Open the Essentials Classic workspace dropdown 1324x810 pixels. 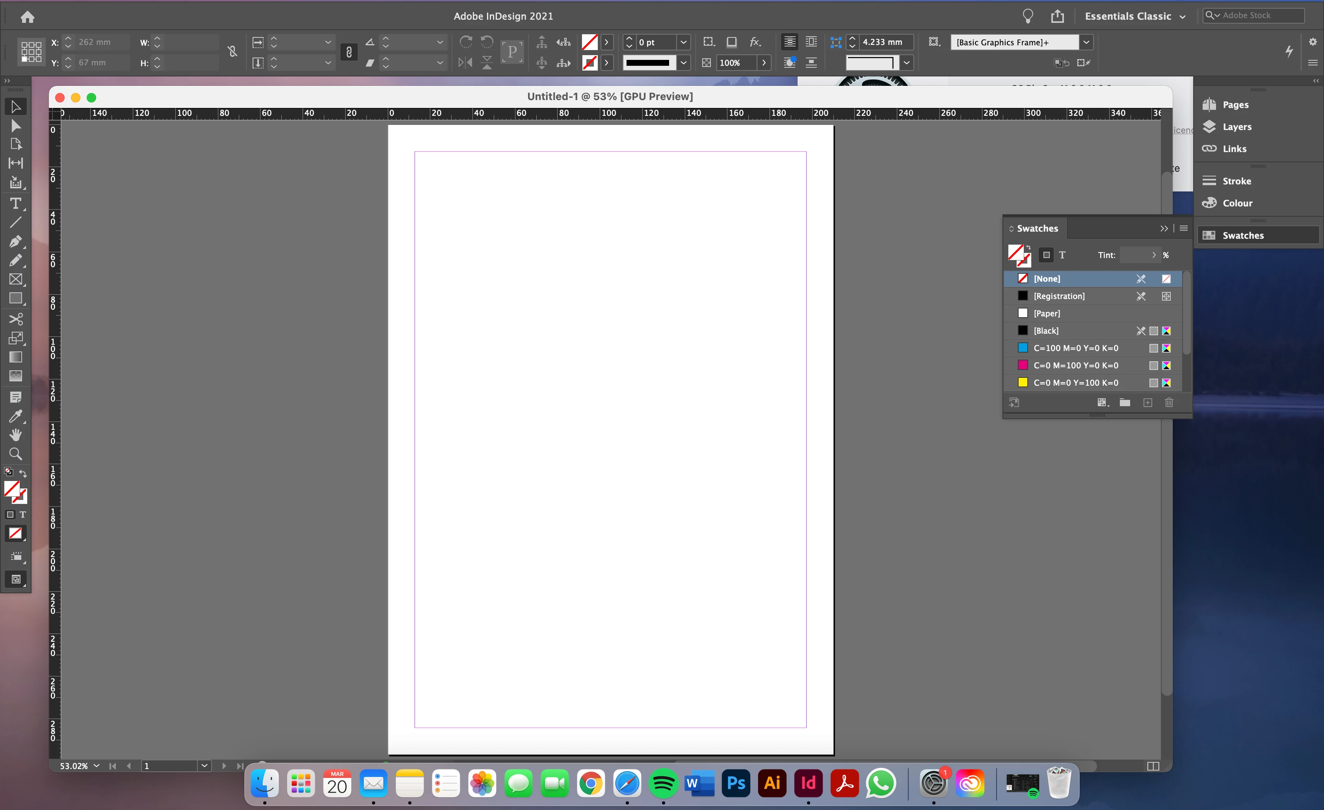[x=1134, y=16]
